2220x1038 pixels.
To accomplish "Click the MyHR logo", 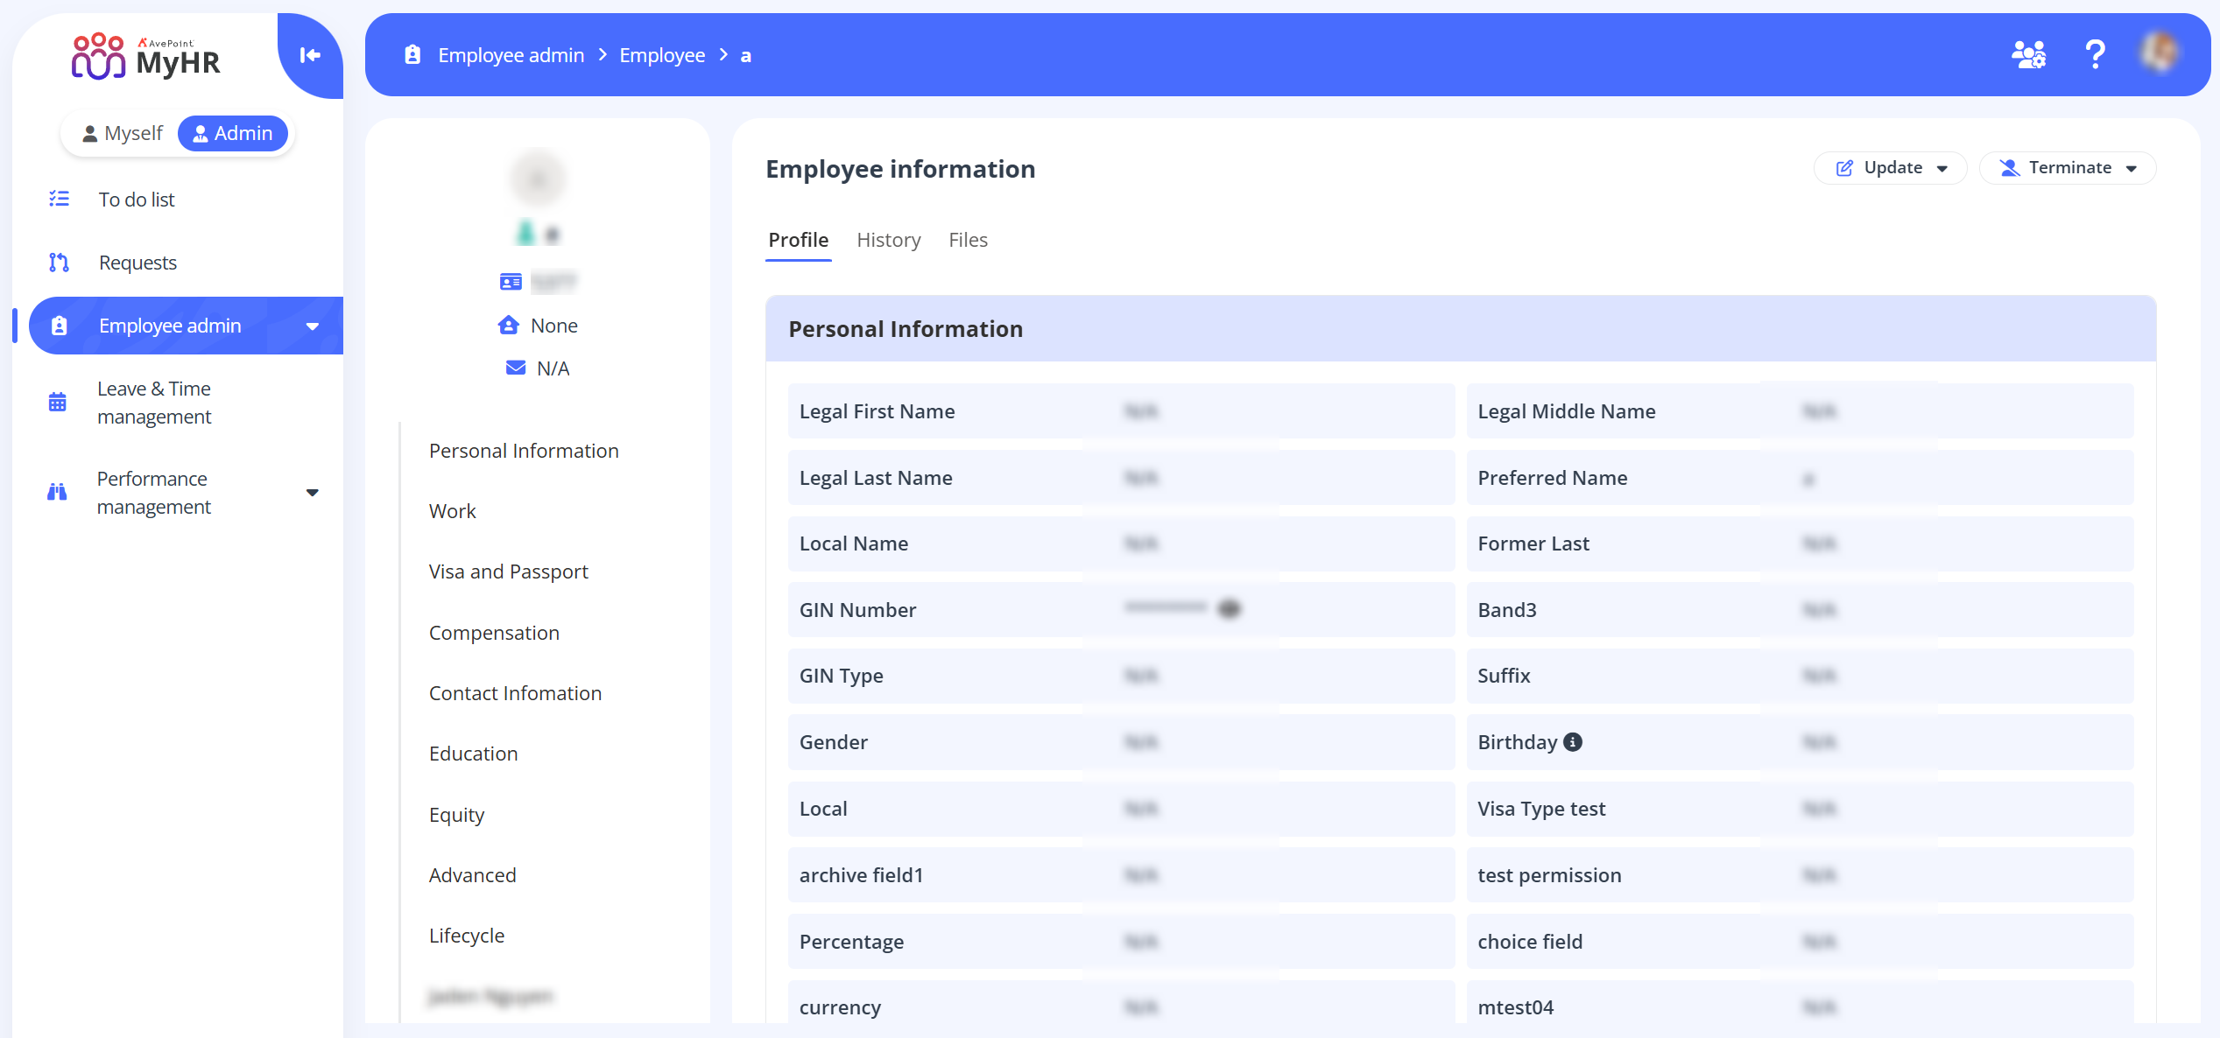I will [x=145, y=56].
